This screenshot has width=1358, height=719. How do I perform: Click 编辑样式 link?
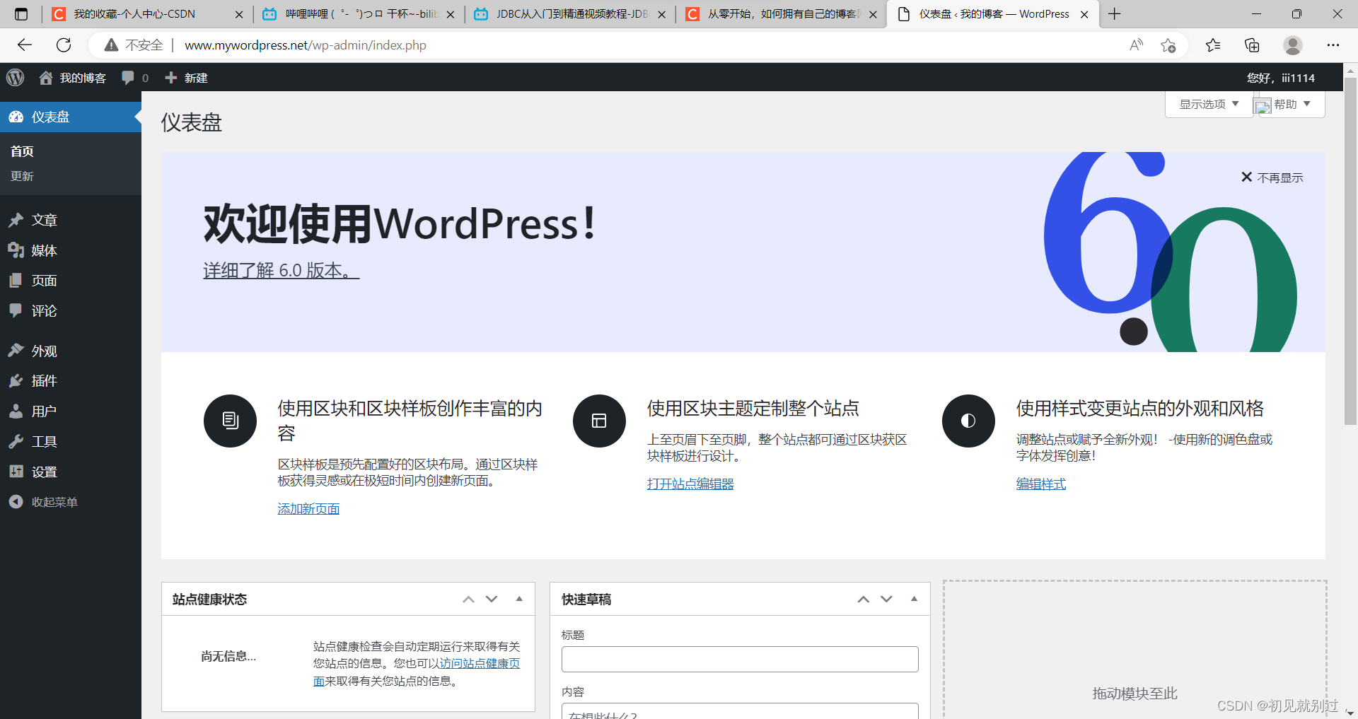click(x=1041, y=484)
